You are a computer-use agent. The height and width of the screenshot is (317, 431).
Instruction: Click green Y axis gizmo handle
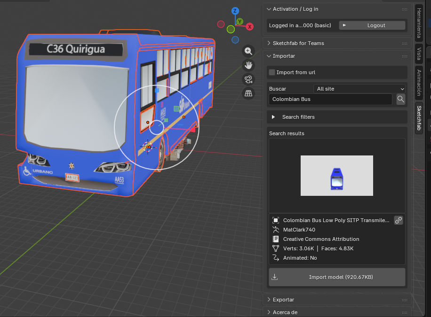tap(239, 22)
